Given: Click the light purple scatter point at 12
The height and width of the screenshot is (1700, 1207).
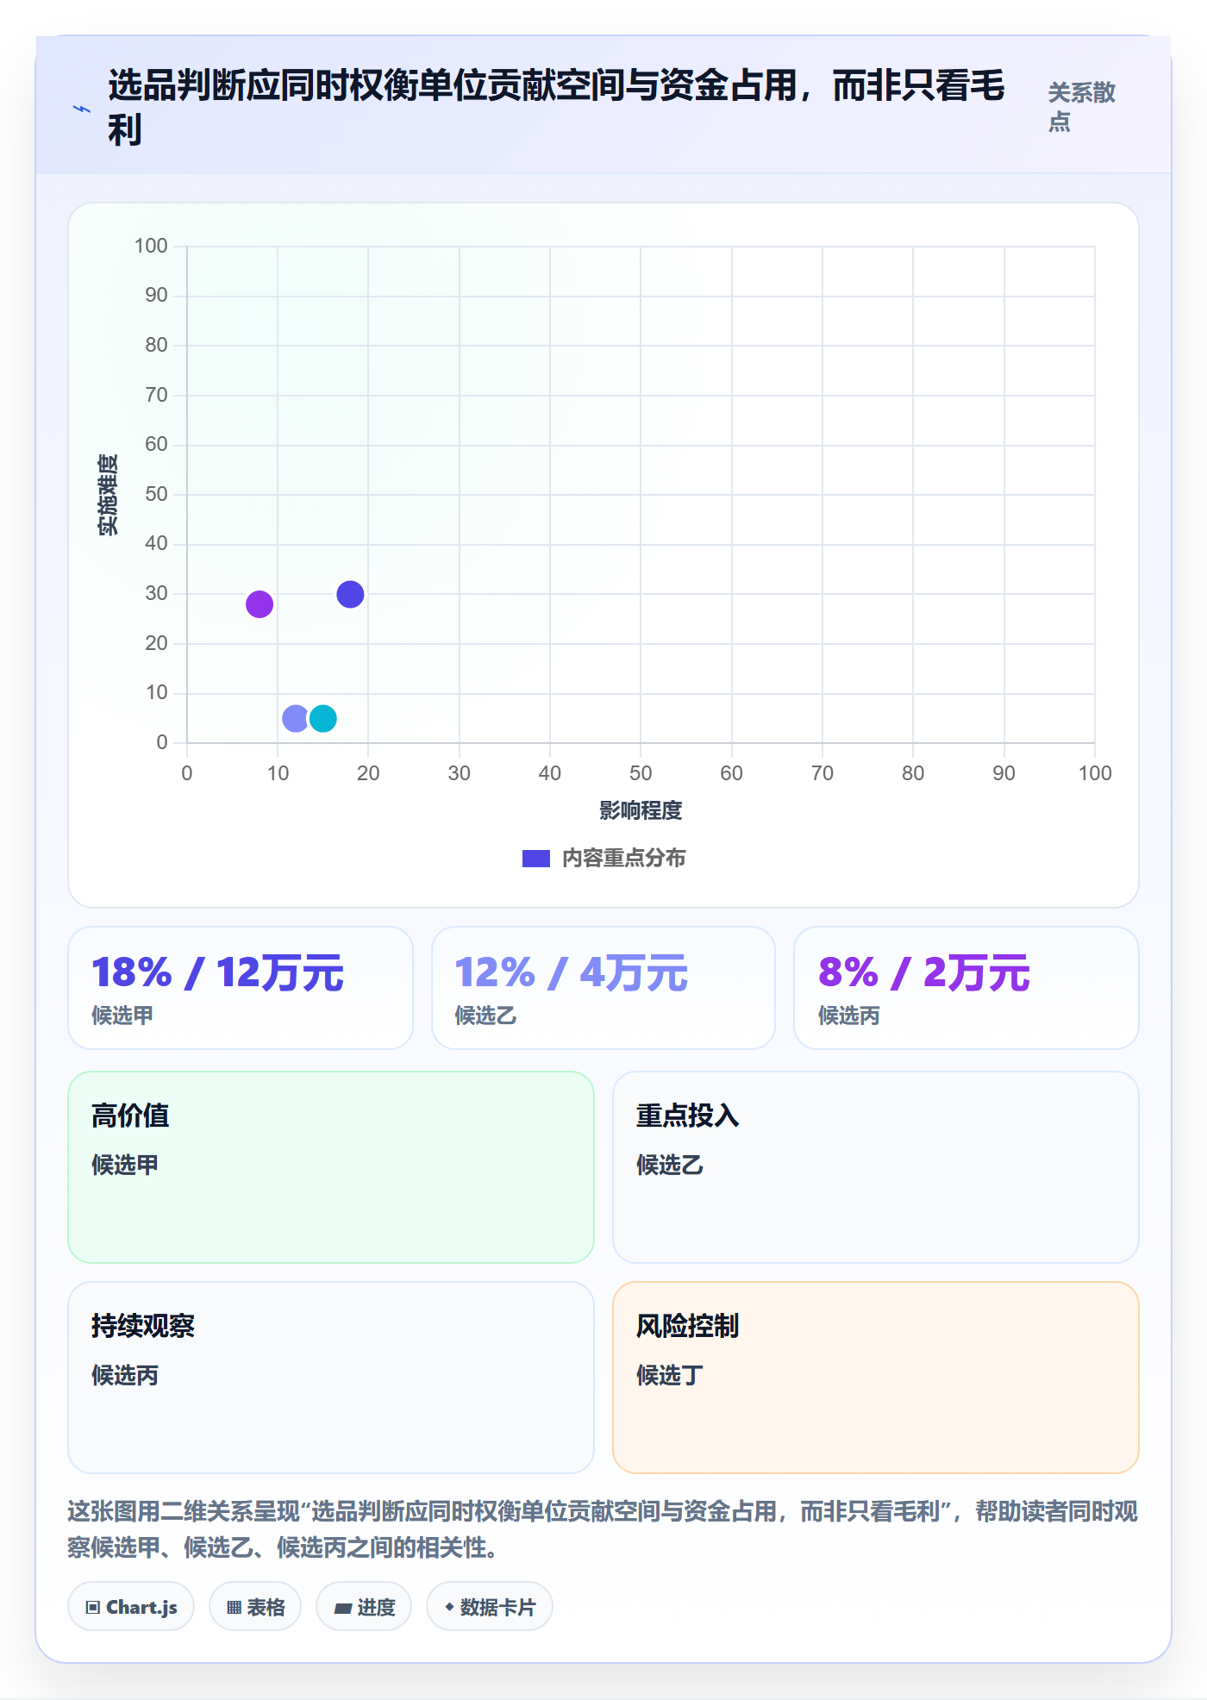Looking at the screenshot, I should (296, 718).
